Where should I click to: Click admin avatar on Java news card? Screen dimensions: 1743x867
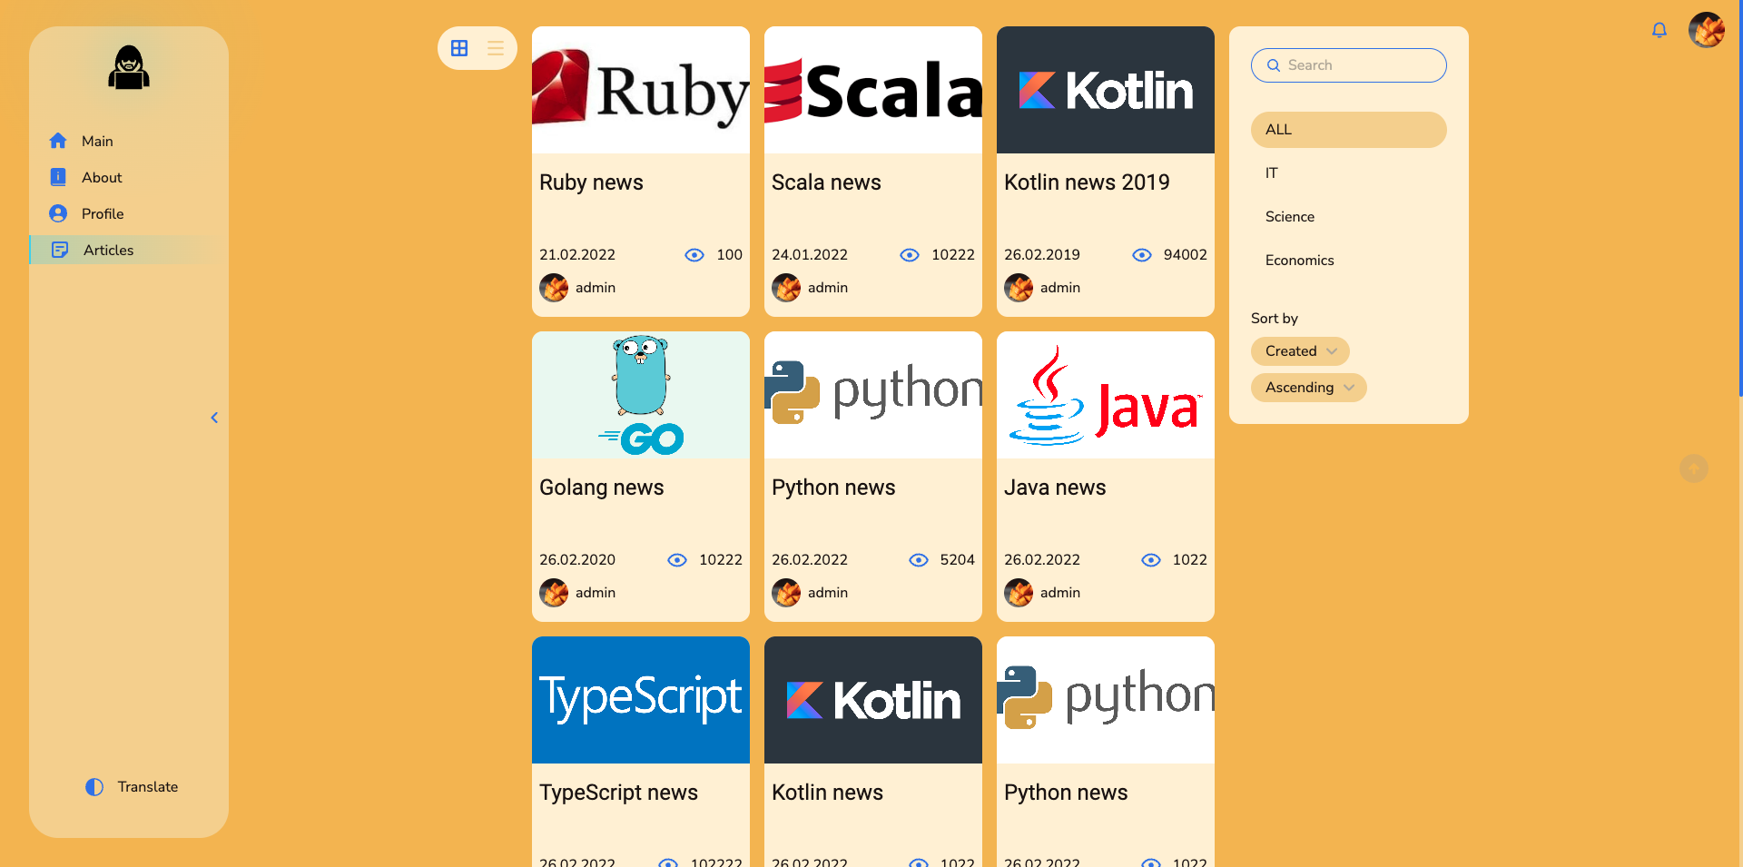(1019, 593)
